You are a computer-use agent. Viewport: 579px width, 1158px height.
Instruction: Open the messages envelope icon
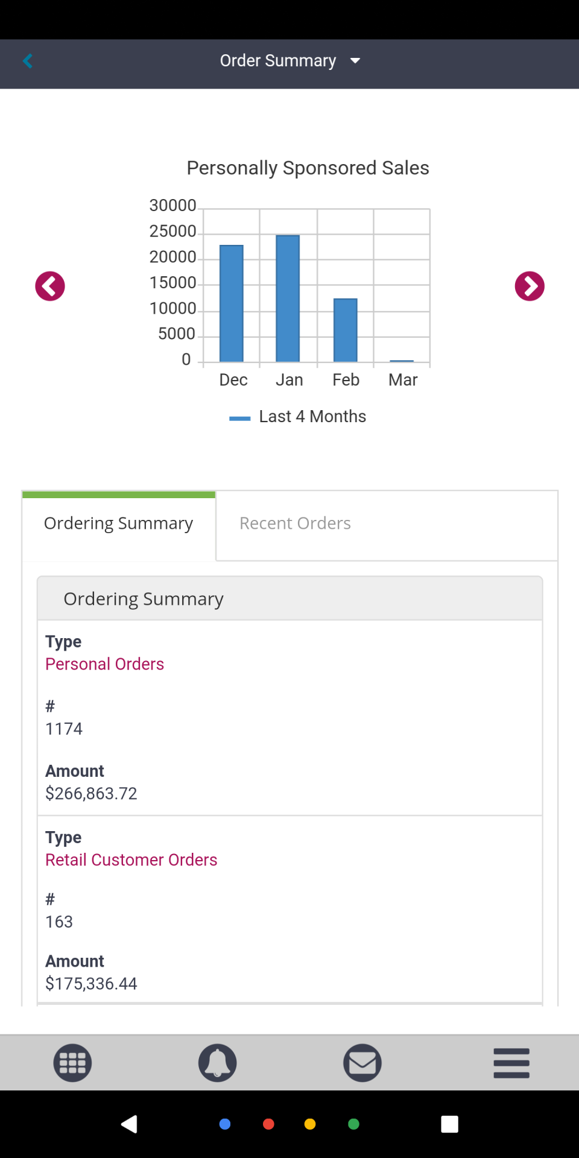point(362,1063)
